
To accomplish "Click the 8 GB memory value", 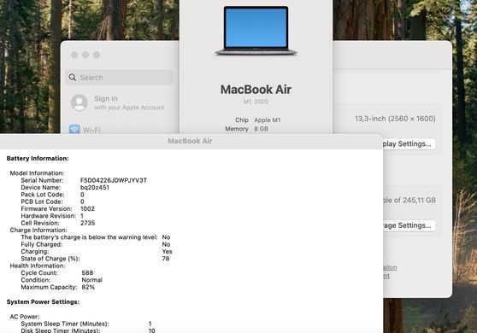I will coord(261,129).
